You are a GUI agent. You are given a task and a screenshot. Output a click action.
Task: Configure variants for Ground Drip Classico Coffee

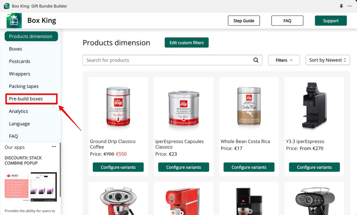click(x=118, y=167)
